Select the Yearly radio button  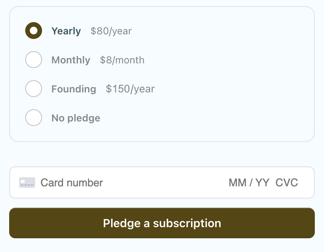pos(34,31)
